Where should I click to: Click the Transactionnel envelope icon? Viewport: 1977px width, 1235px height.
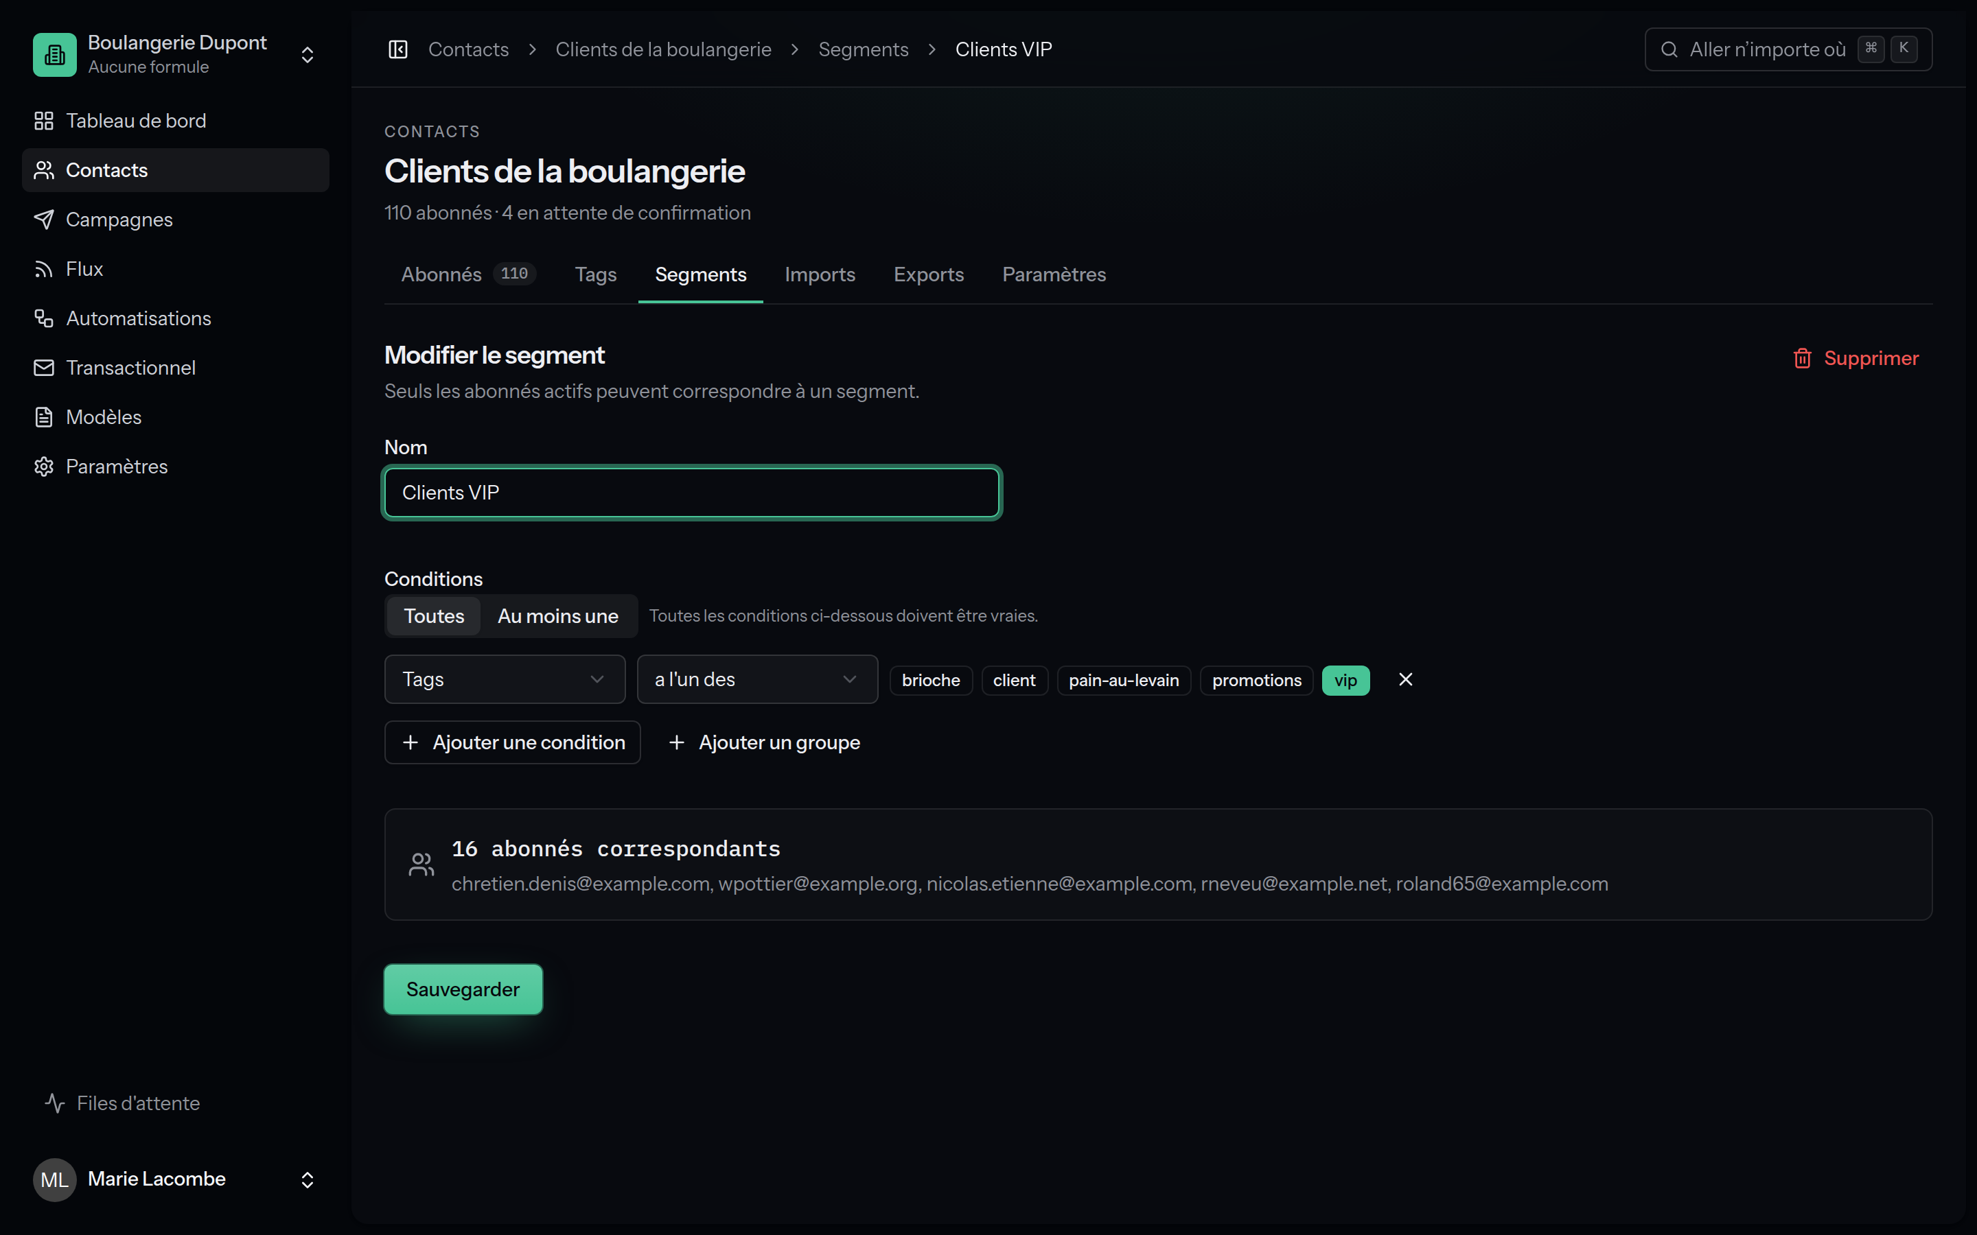(44, 368)
